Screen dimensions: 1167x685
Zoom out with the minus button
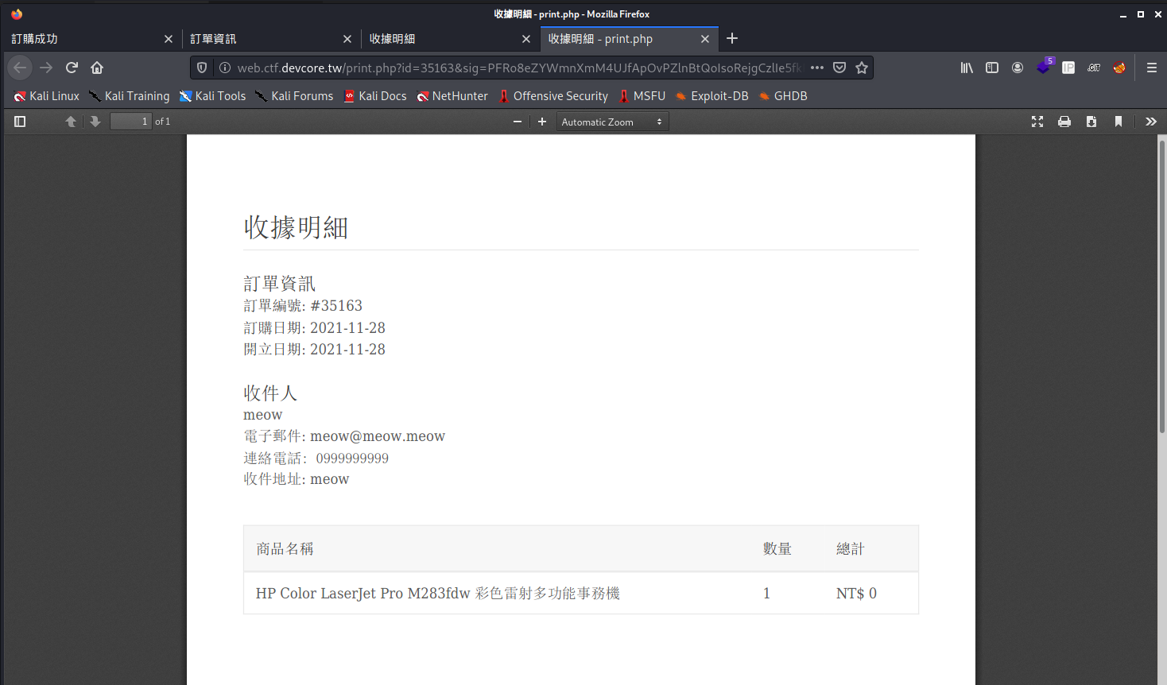518,122
